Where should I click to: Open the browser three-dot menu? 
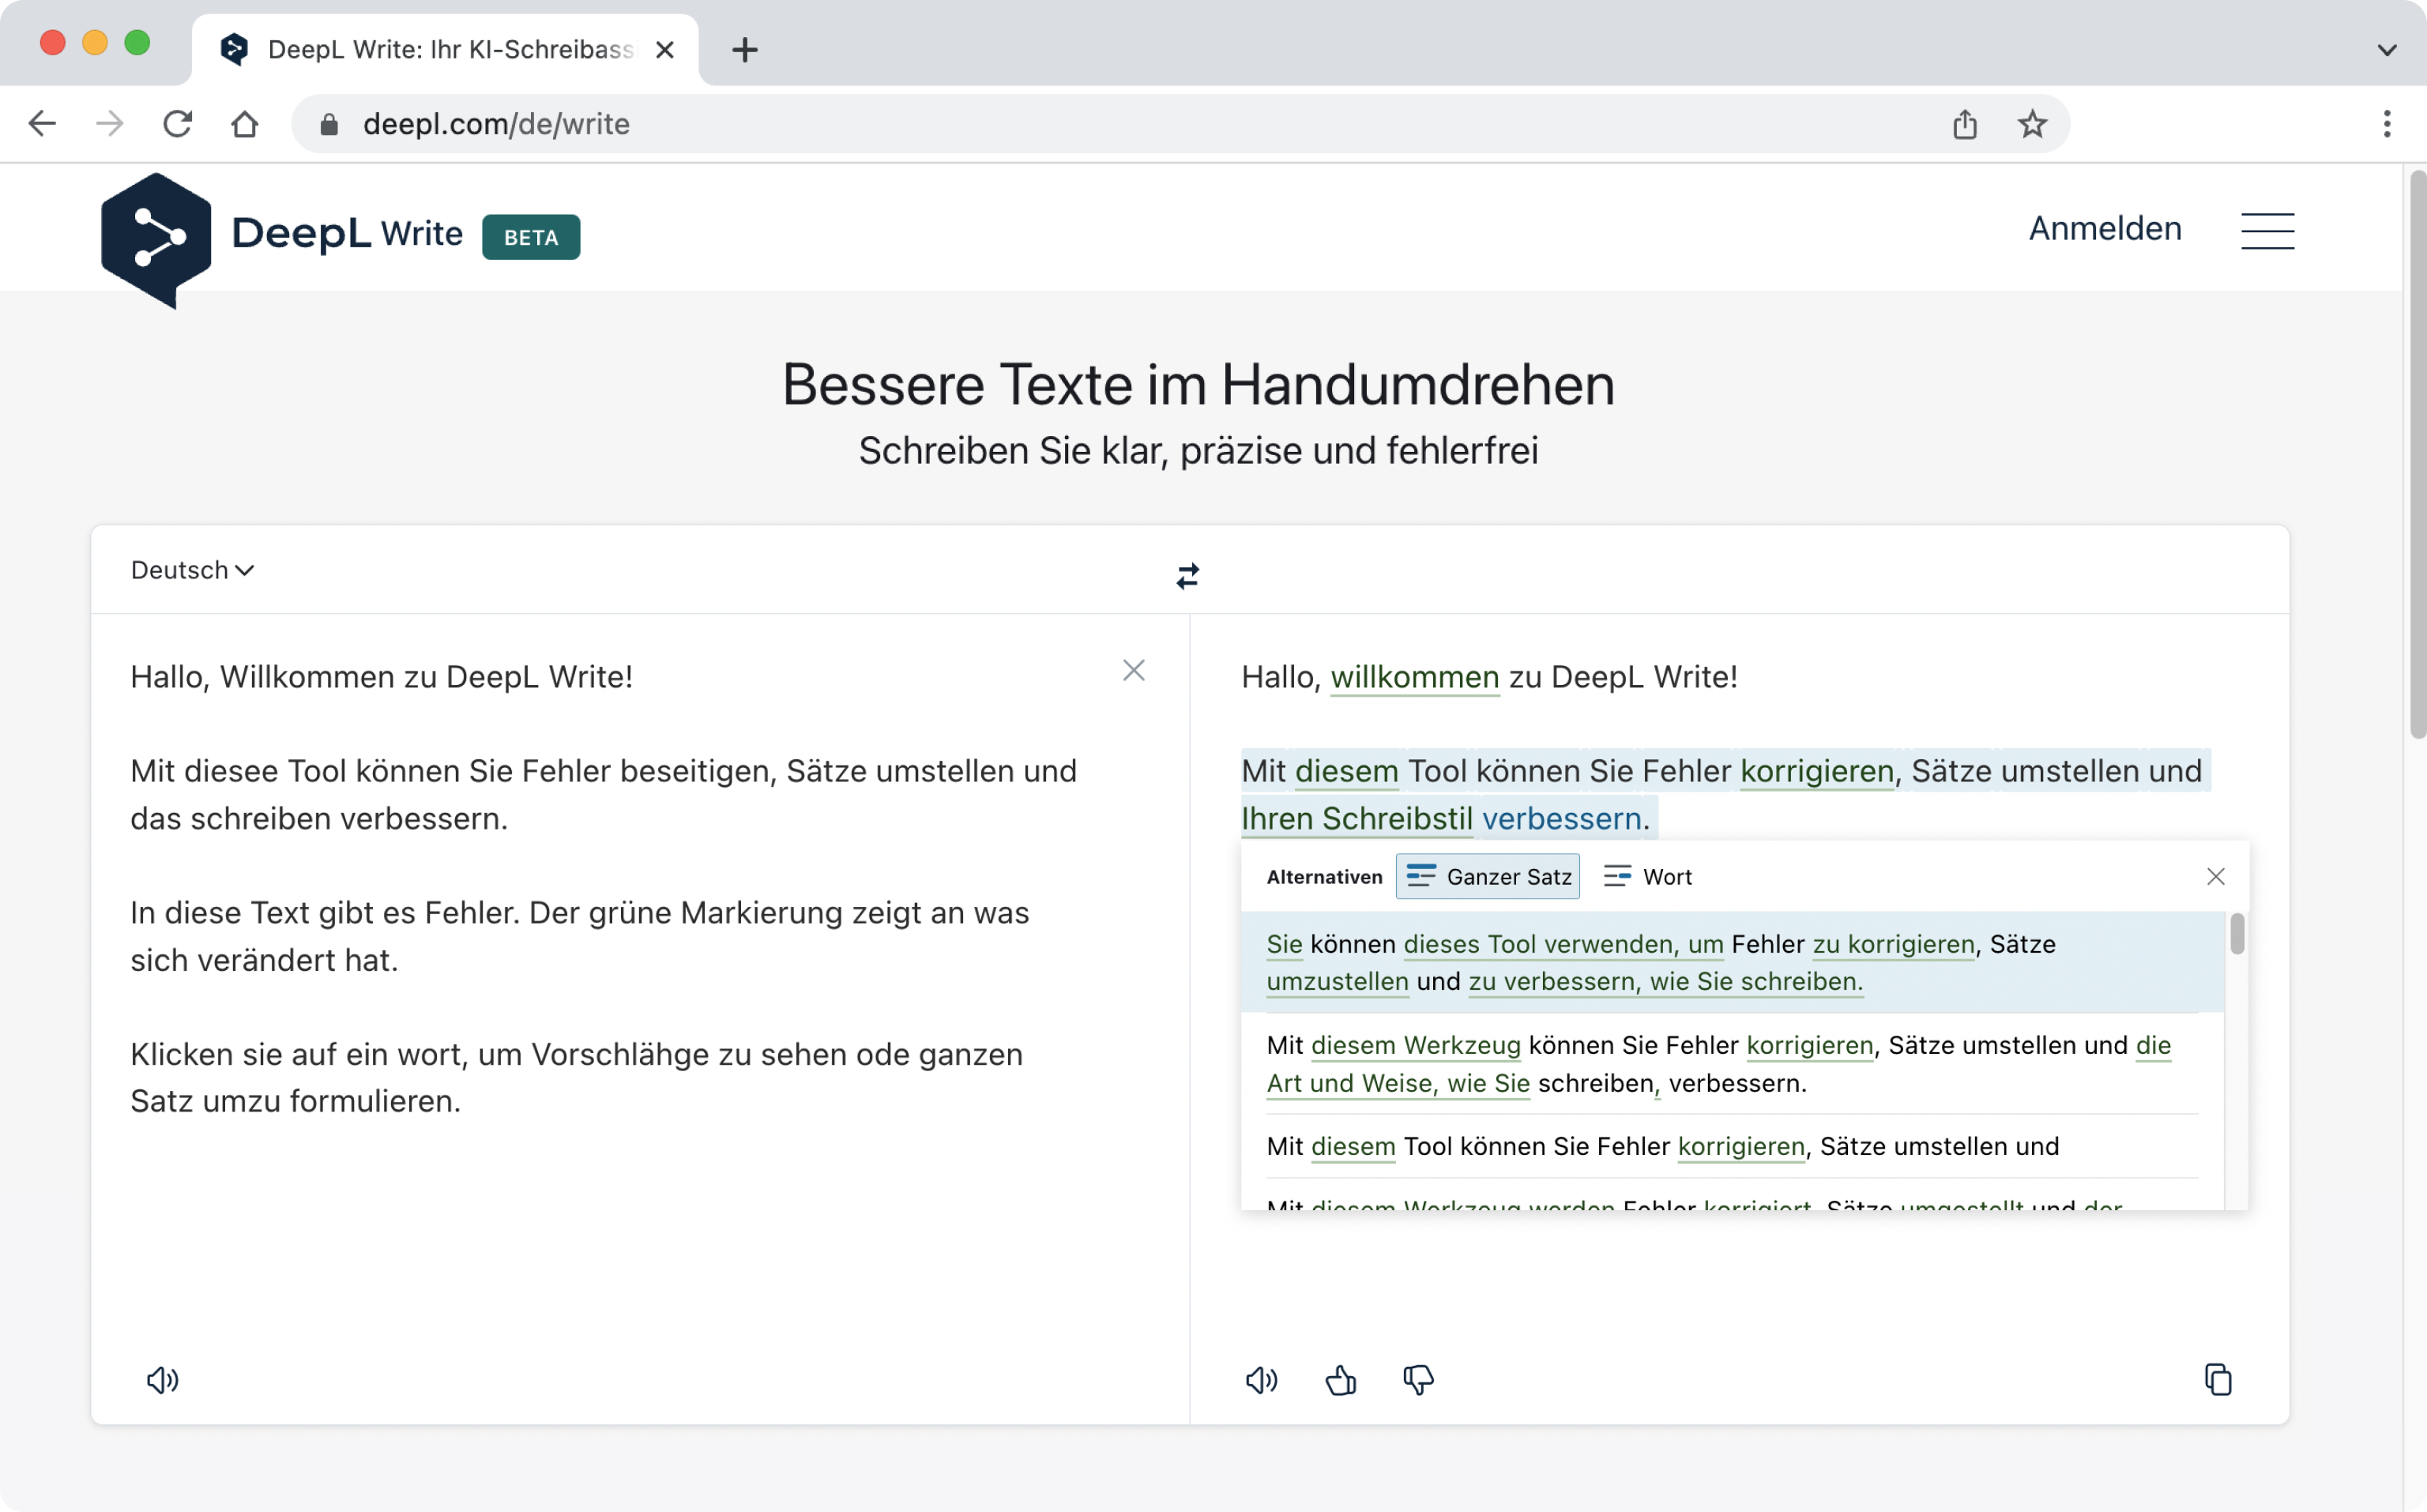coord(2386,124)
